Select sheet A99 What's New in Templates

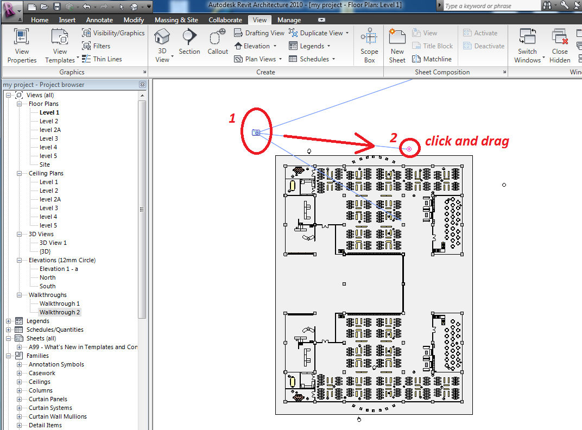[x=83, y=347]
